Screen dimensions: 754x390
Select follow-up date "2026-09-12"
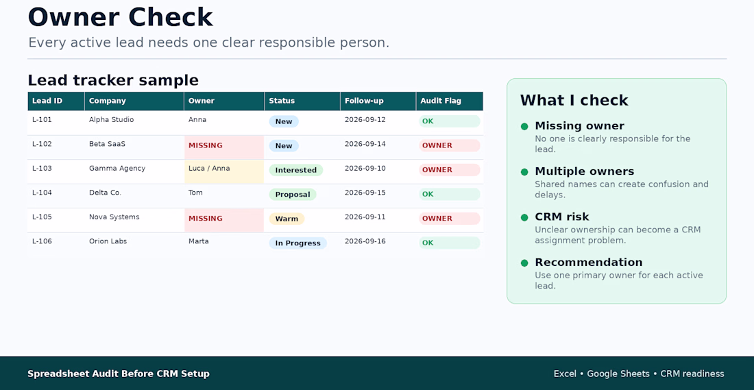[x=365, y=120]
